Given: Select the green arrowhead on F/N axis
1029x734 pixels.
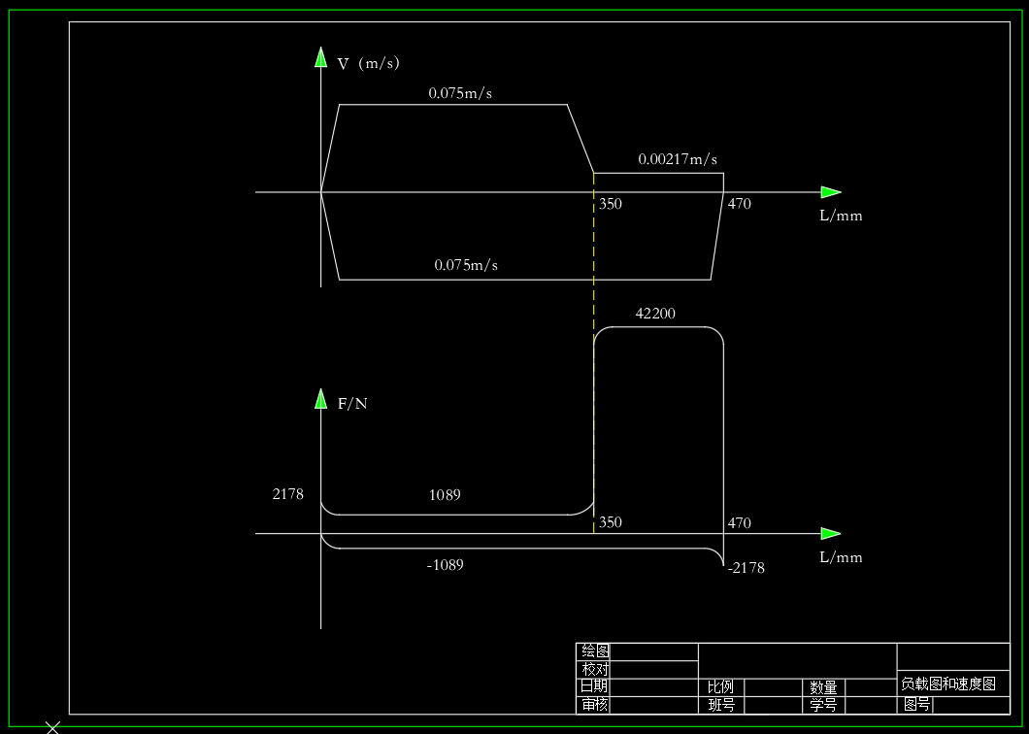Looking at the screenshot, I should click(321, 398).
